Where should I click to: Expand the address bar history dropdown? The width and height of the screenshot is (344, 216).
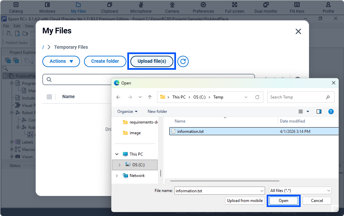pos(246,97)
